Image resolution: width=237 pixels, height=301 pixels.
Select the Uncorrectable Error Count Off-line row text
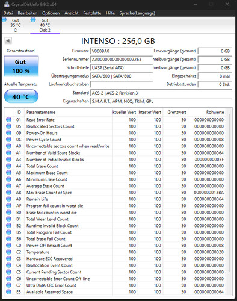(58, 279)
